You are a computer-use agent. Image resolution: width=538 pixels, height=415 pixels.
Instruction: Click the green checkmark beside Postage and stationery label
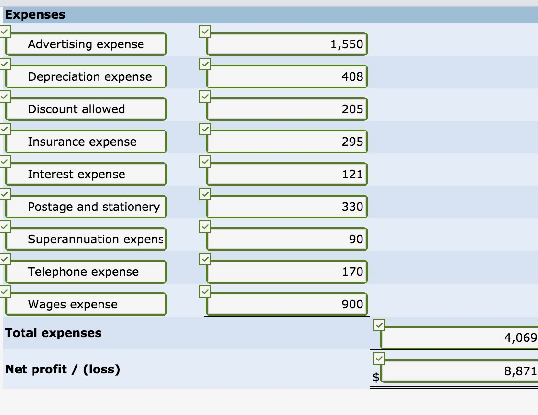(x=4, y=194)
